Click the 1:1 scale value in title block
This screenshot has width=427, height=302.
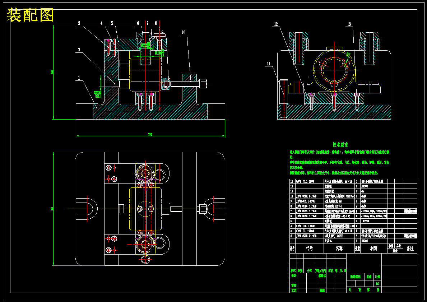pos(377,283)
